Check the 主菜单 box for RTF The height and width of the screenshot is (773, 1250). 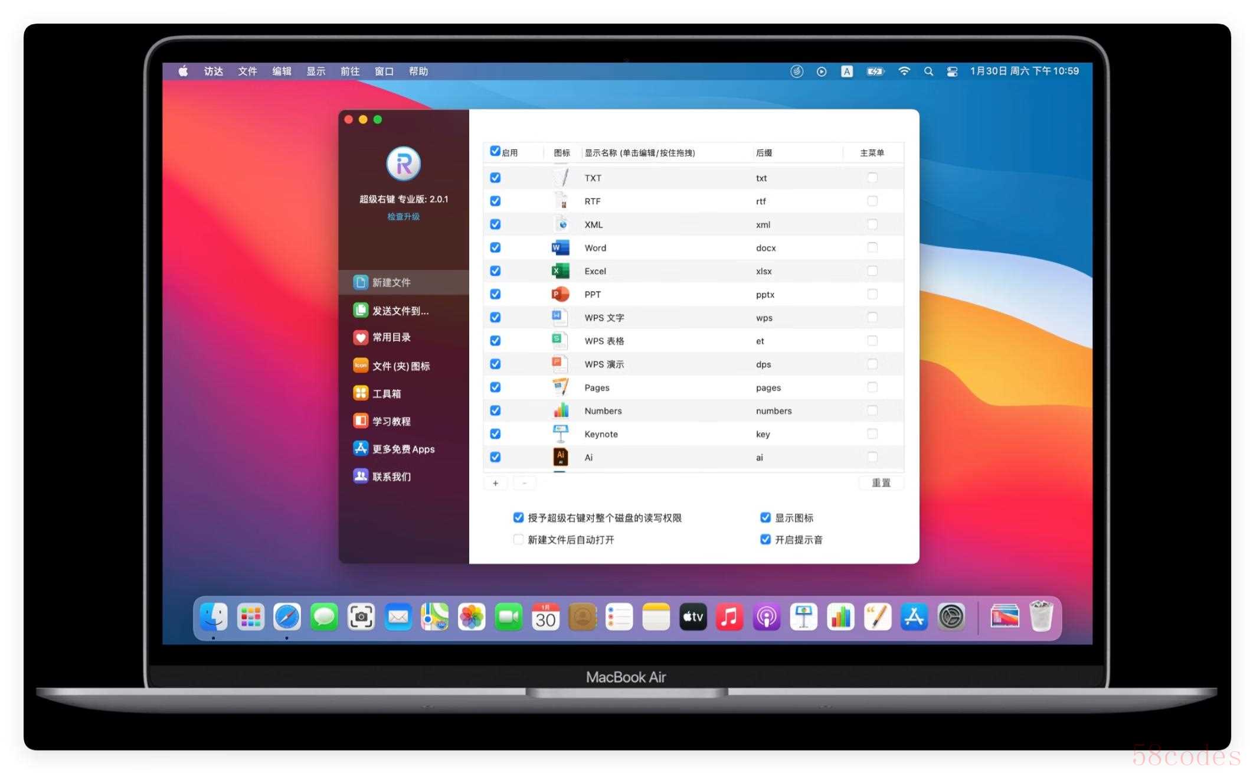pyautogui.click(x=872, y=201)
